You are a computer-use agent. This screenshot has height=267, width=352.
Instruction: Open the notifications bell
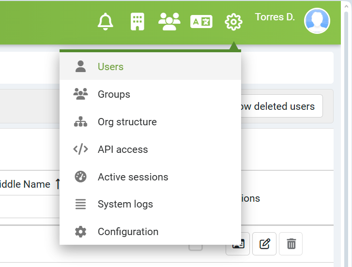105,21
